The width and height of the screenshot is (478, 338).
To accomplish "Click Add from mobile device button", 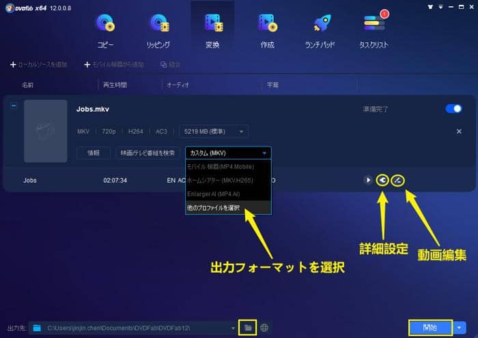I will tap(114, 65).
